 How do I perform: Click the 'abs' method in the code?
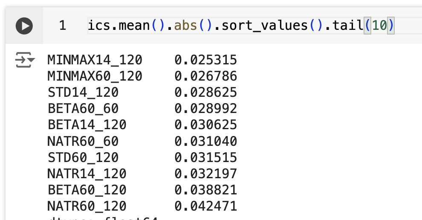(186, 26)
